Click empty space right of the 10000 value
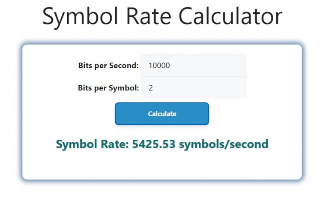This screenshot has height=198, width=329. click(x=208, y=66)
